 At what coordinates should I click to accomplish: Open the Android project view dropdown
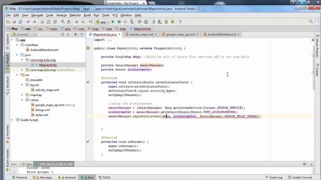click(24, 34)
